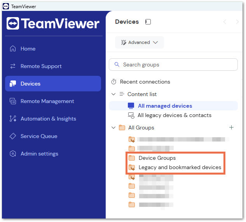Viewport: 246px width, 222px height.
Task: Open Remote Management
Action: pos(47,101)
